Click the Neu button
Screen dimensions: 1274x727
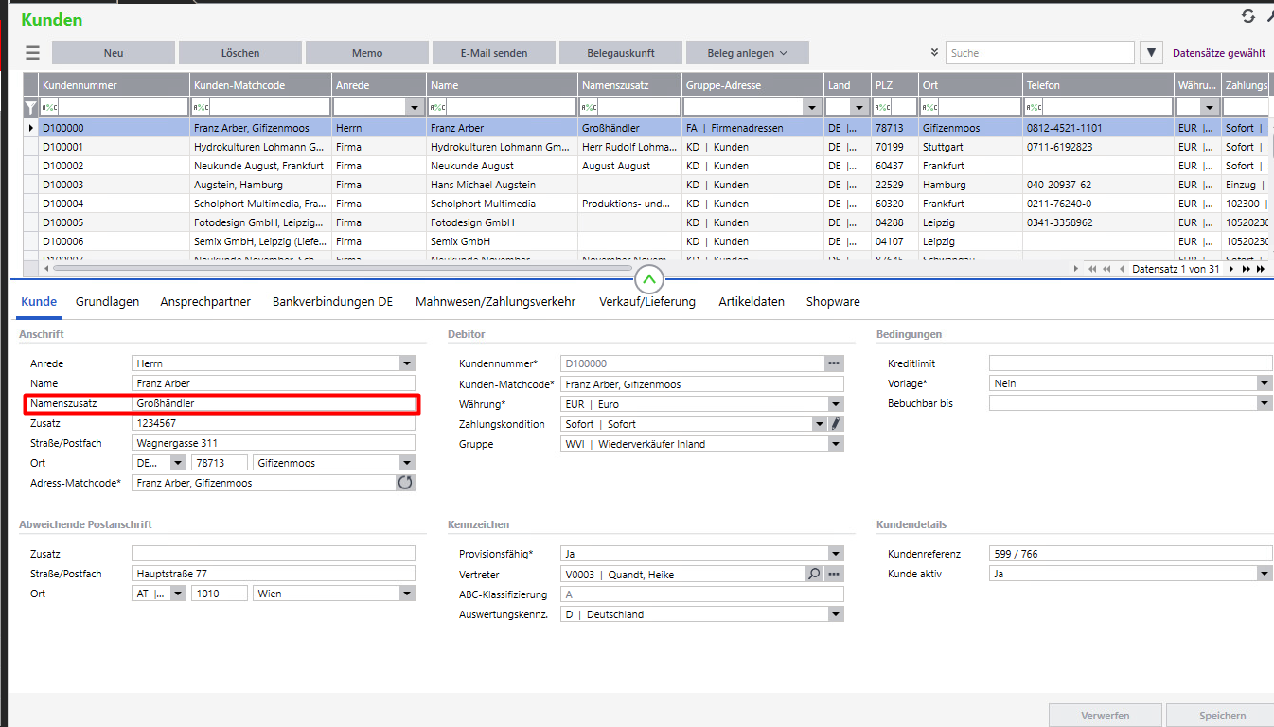click(114, 53)
